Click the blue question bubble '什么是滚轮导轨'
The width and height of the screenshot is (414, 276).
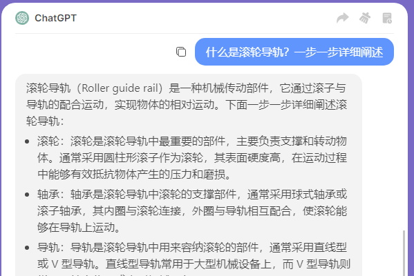tap(294, 52)
